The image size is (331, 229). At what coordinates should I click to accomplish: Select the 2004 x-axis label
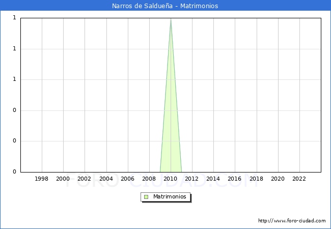[x=106, y=179]
